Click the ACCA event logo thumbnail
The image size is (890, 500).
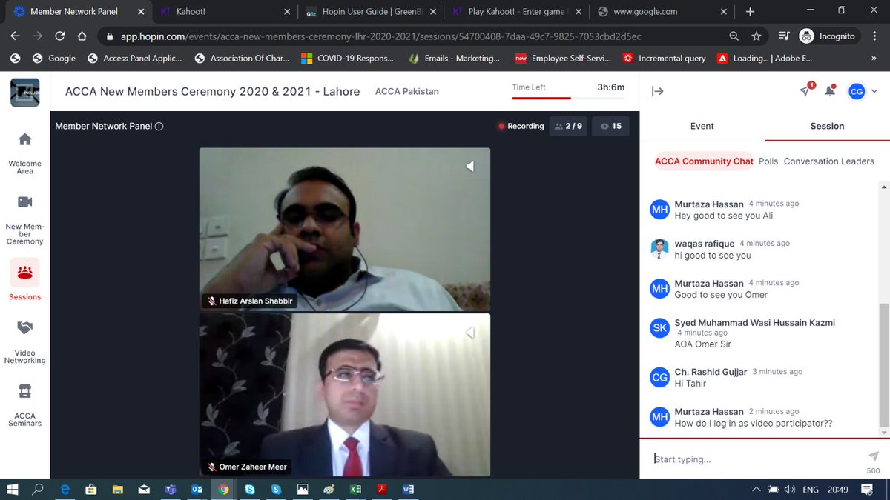pos(24,92)
